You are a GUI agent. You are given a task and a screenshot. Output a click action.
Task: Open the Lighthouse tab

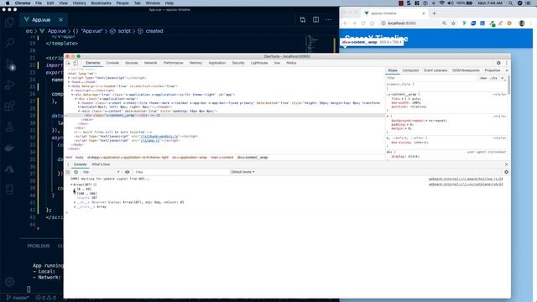click(x=259, y=63)
